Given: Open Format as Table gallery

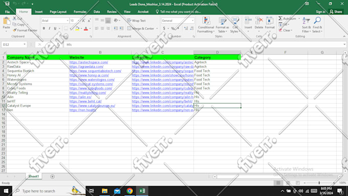Looking at the screenshot, I should point(222,25).
